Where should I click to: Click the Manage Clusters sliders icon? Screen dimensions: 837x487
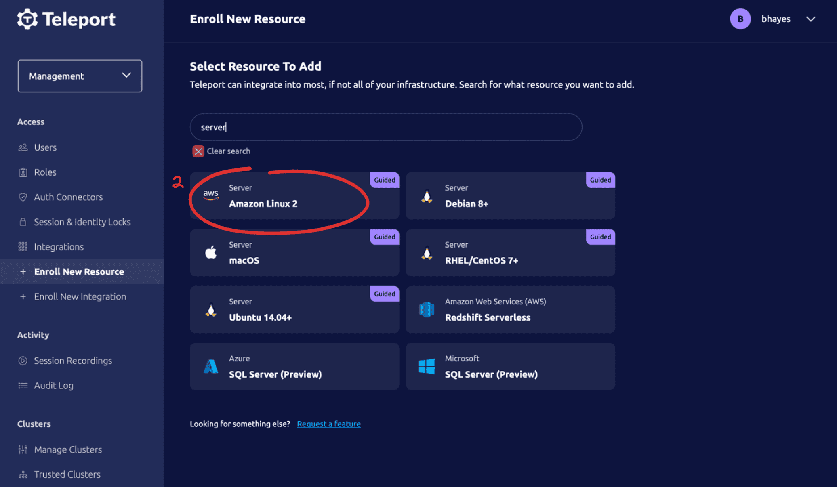23,449
